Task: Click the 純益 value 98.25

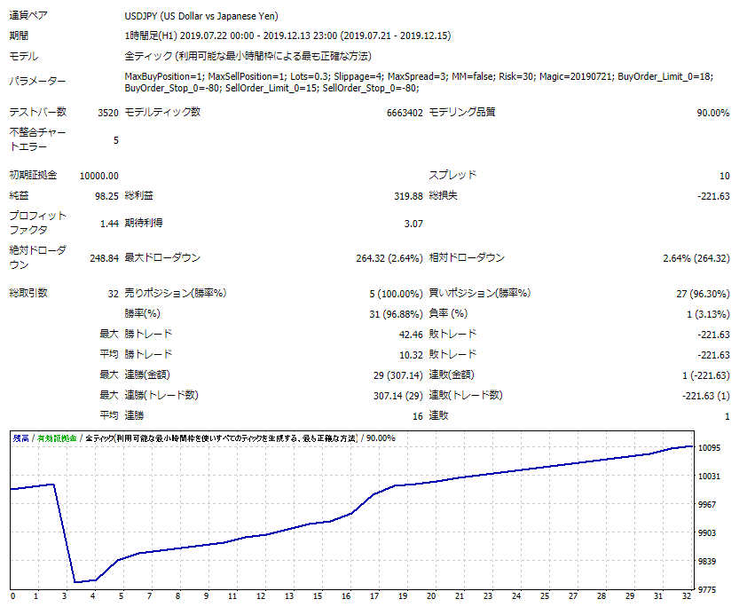Action: tap(106, 196)
